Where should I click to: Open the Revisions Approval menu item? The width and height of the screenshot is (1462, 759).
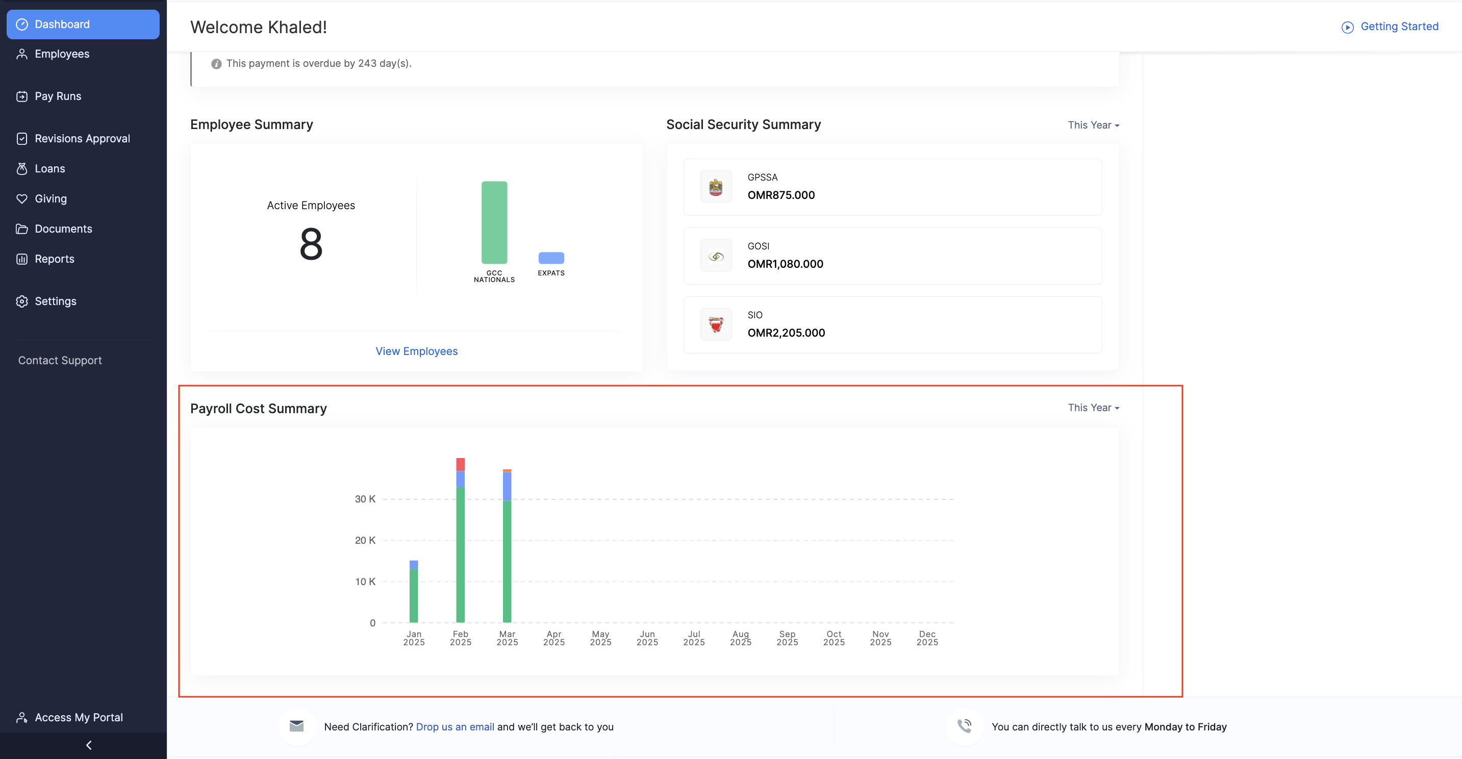point(82,139)
